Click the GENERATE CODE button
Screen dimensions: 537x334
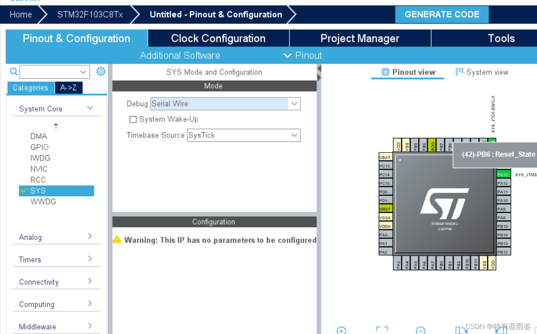[442, 15]
